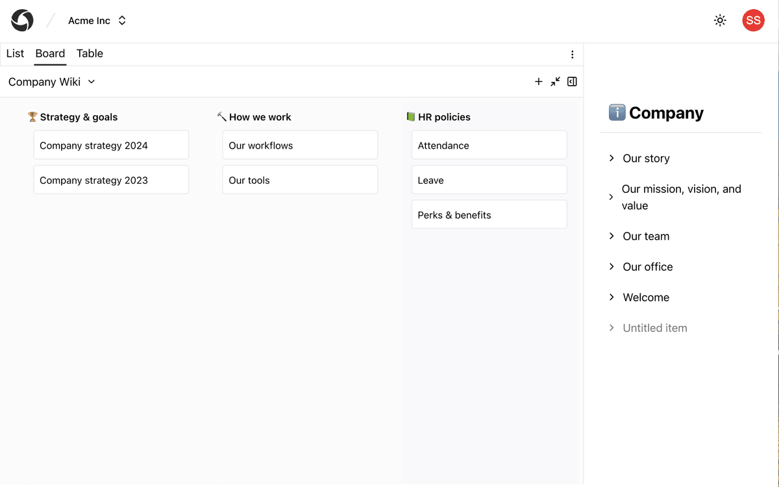Viewport: 779px width, 487px height.
Task: Expand the Our story item
Action: 646,158
